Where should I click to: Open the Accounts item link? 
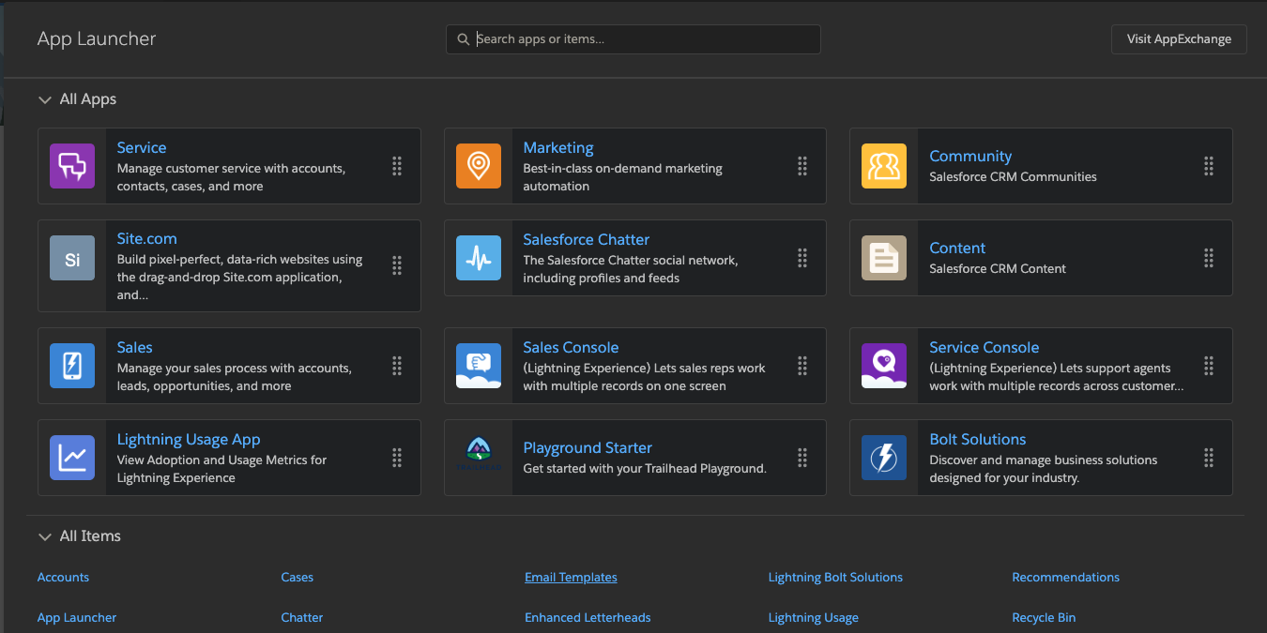pos(63,577)
